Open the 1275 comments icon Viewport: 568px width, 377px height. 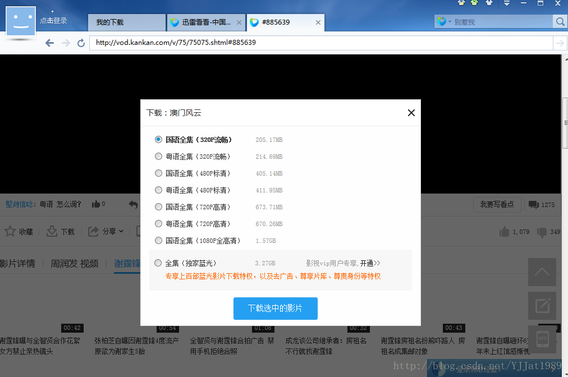point(534,205)
